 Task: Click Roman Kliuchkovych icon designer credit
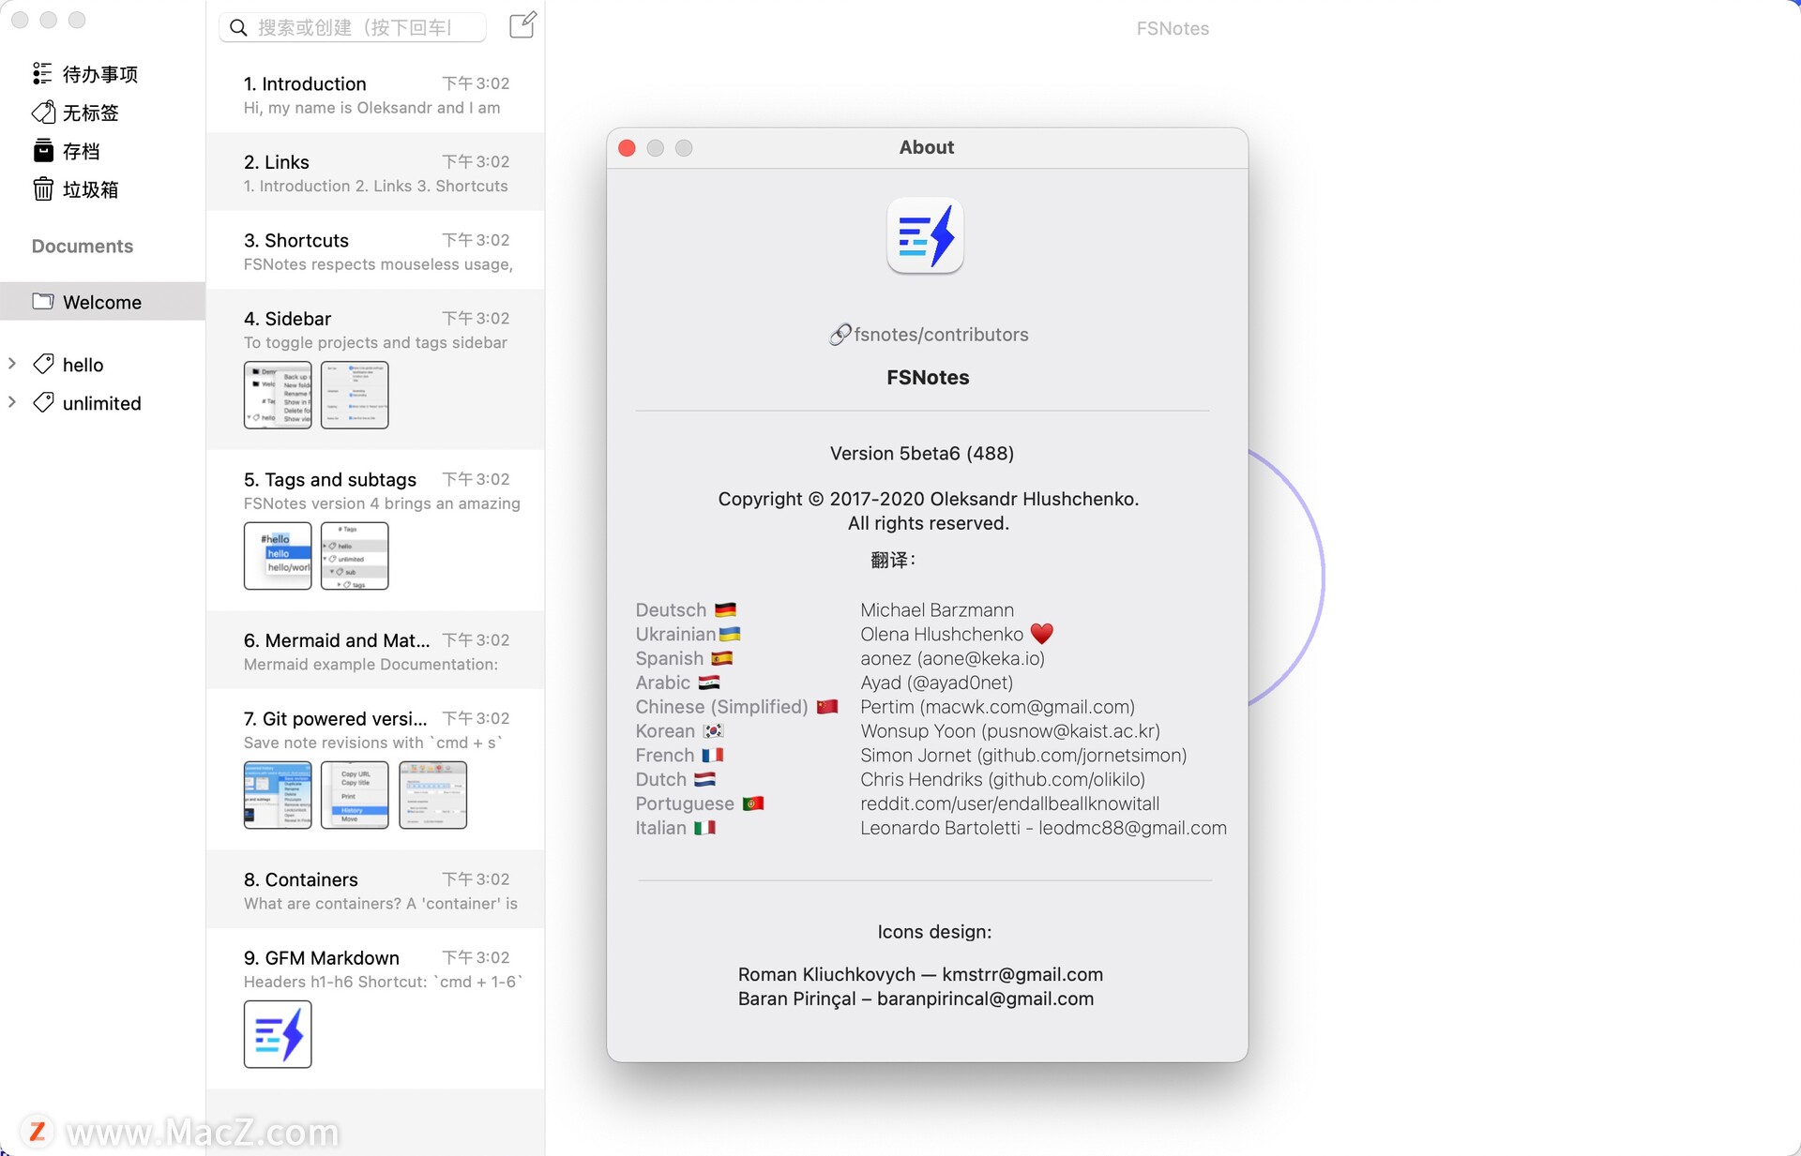pos(920,974)
